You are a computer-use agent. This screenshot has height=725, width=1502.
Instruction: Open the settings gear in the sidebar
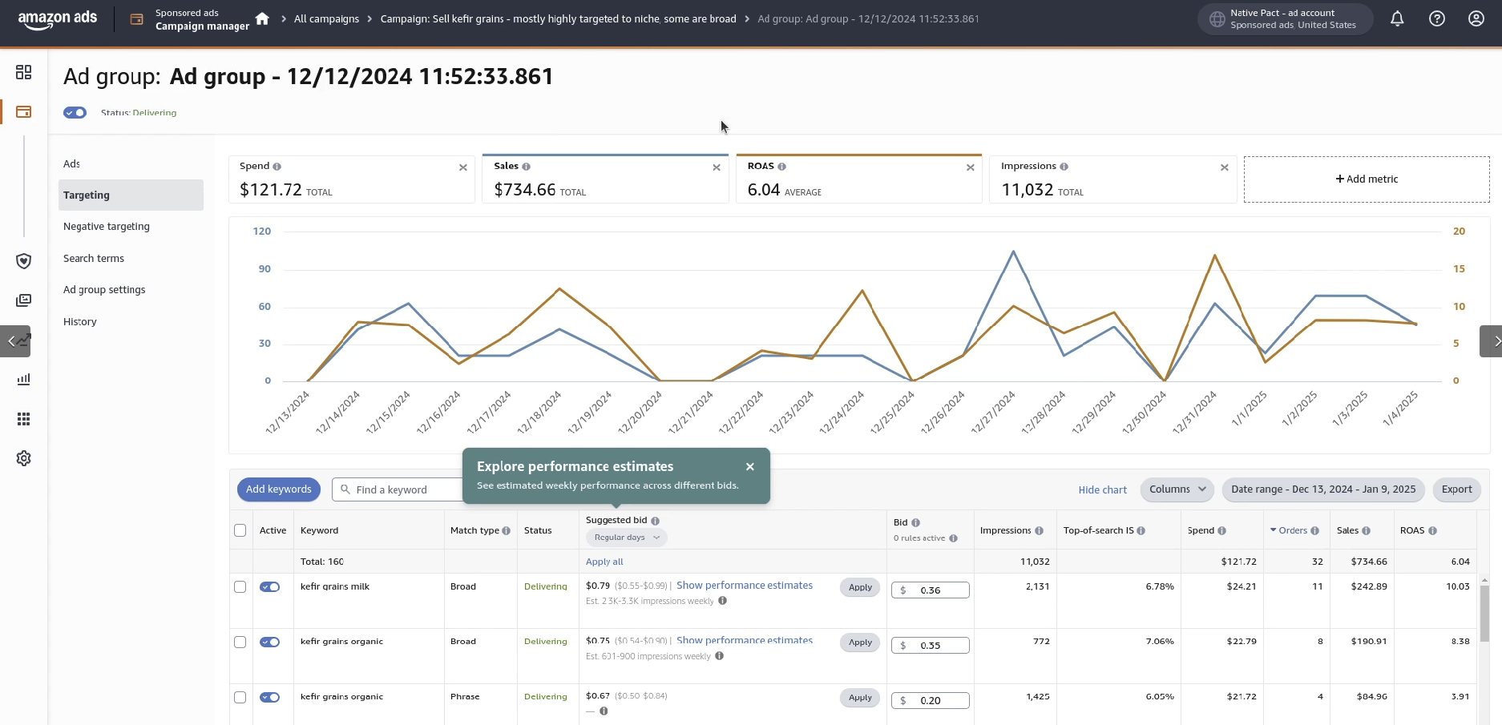[24, 458]
